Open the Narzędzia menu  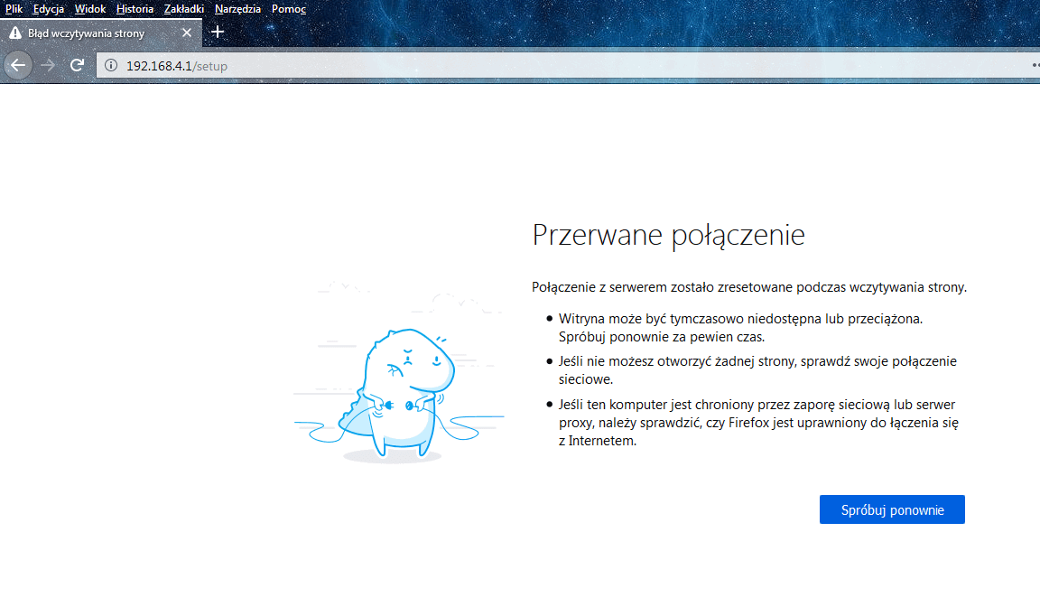click(237, 9)
